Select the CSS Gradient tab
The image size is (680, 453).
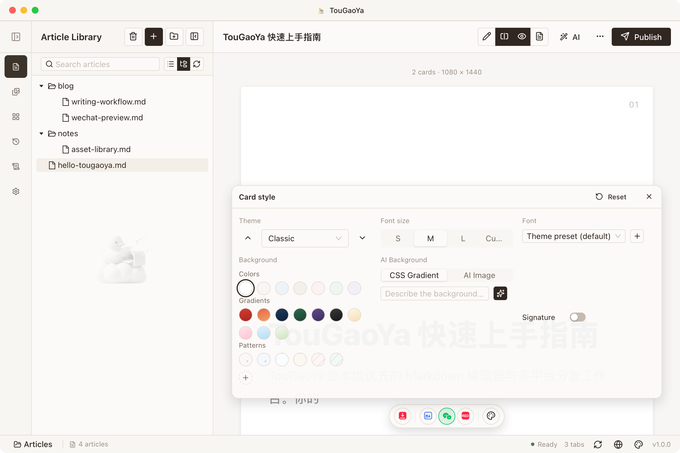414,275
